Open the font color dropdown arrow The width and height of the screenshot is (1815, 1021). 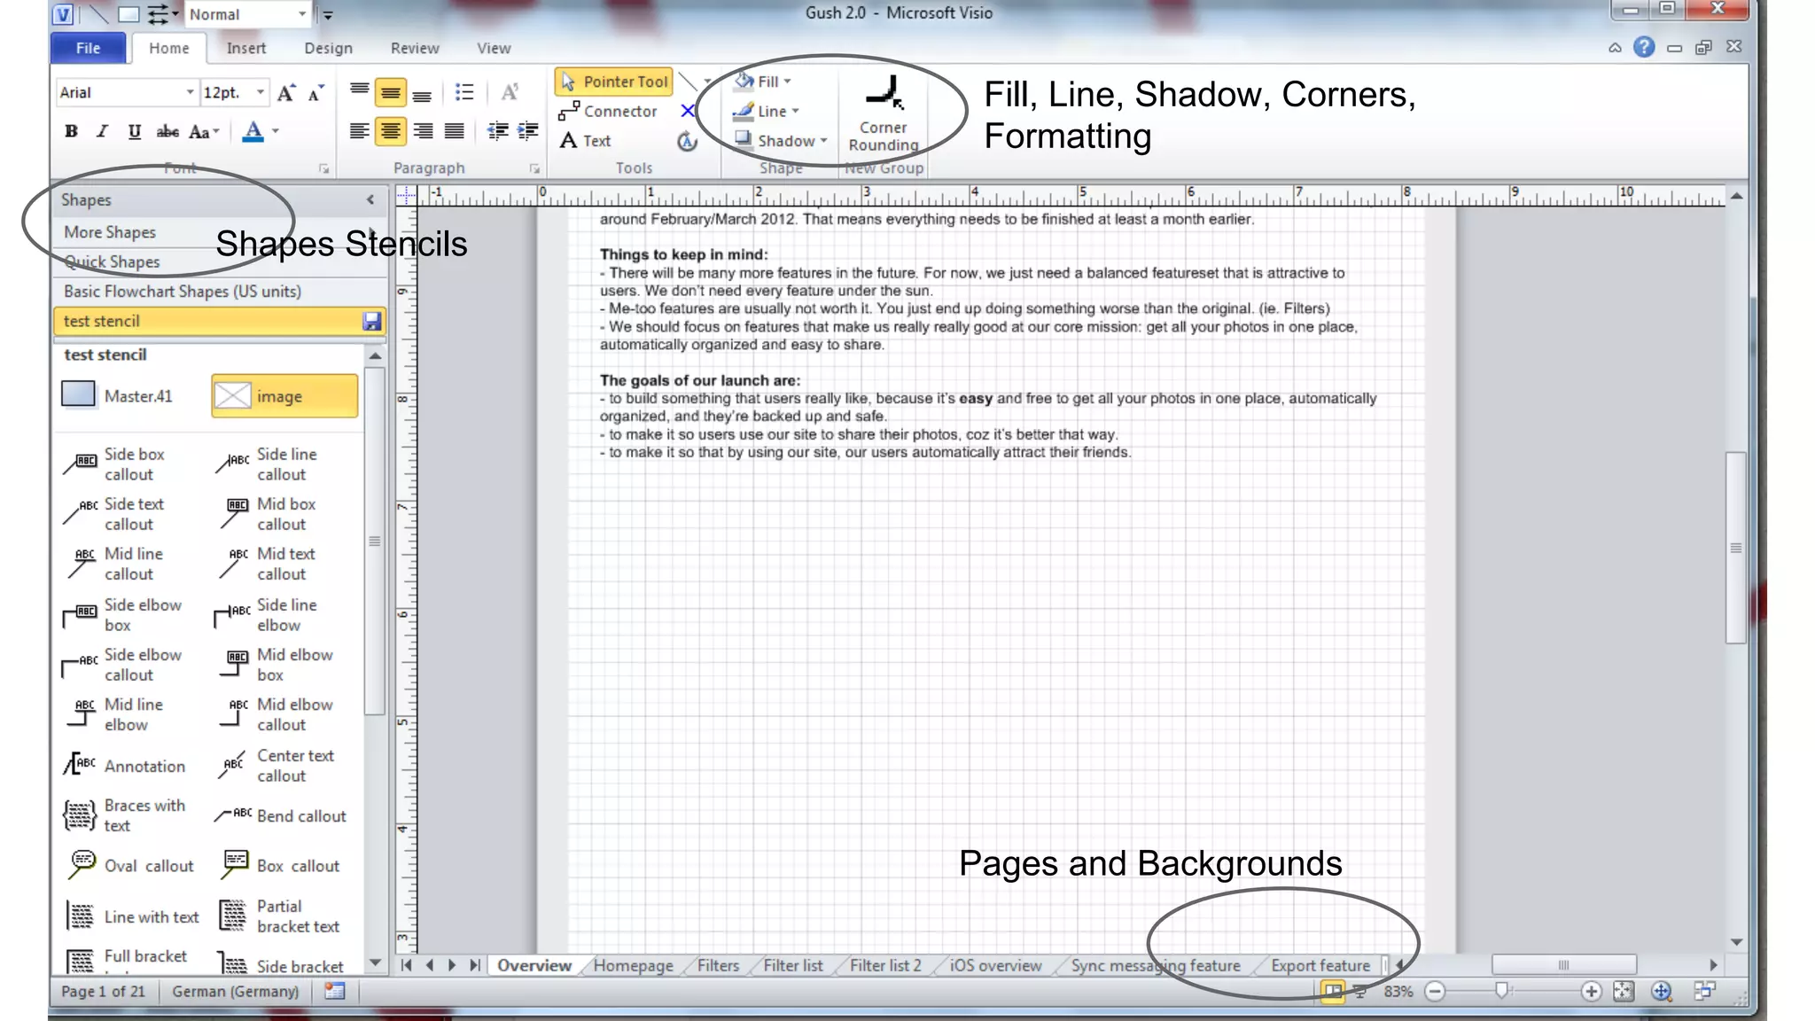click(x=276, y=131)
